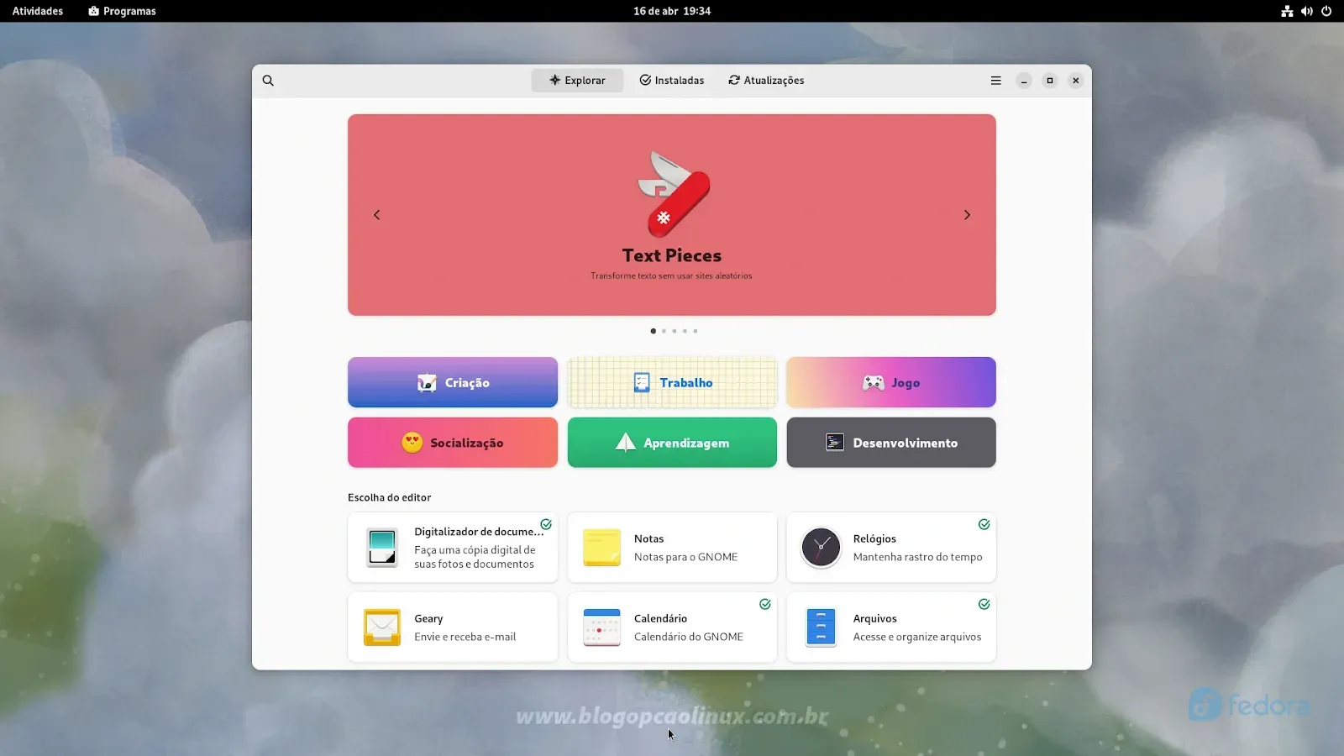Image resolution: width=1344 pixels, height=756 pixels.
Task: Click the Digitalizador de documentos scanner icon
Action: click(382, 548)
